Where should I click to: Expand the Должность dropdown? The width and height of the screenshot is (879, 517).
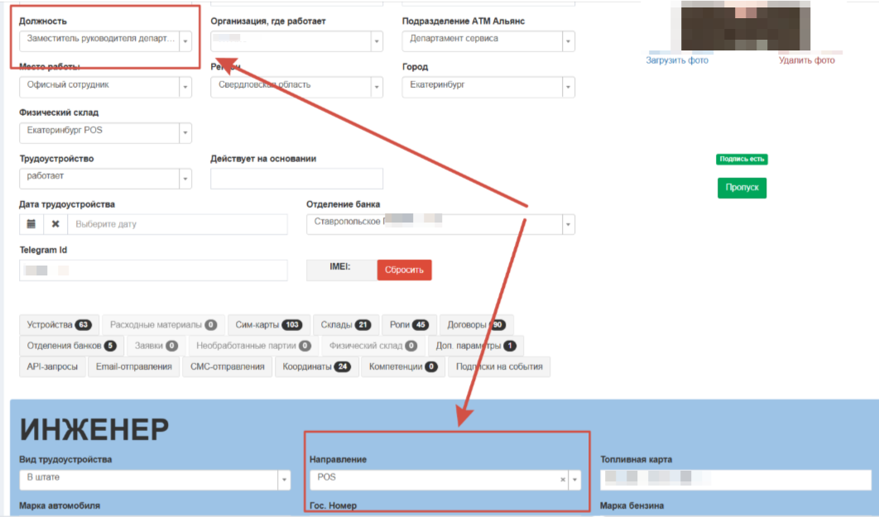pos(185,41)
